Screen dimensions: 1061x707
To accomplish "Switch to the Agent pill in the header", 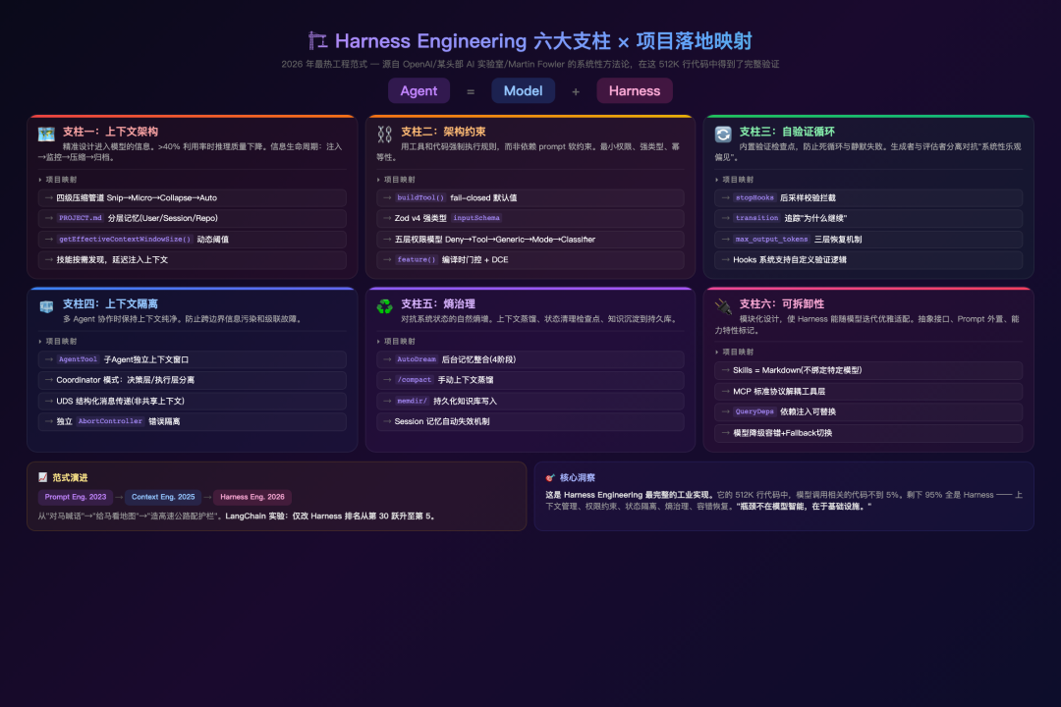I will pyautogui.click(x=419, y=90).
